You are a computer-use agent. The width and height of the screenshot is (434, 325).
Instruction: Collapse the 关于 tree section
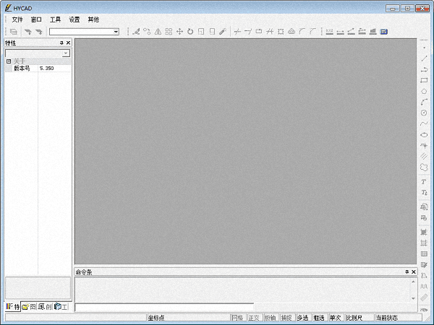(x=9, y=61)
